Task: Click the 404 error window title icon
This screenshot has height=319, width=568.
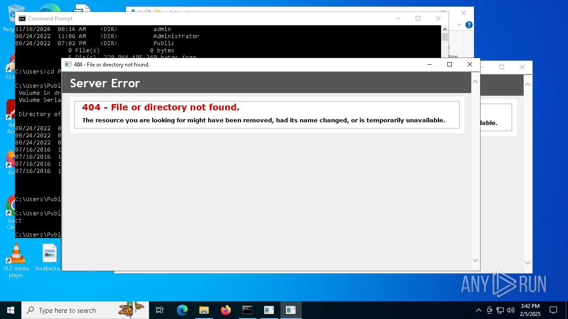Action: (68, 64)
